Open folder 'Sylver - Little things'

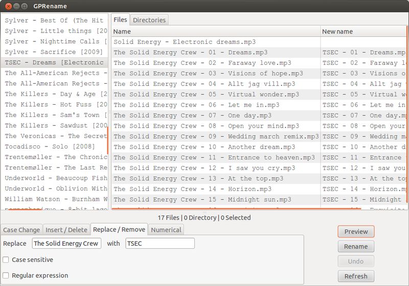[x=54, y=31]
